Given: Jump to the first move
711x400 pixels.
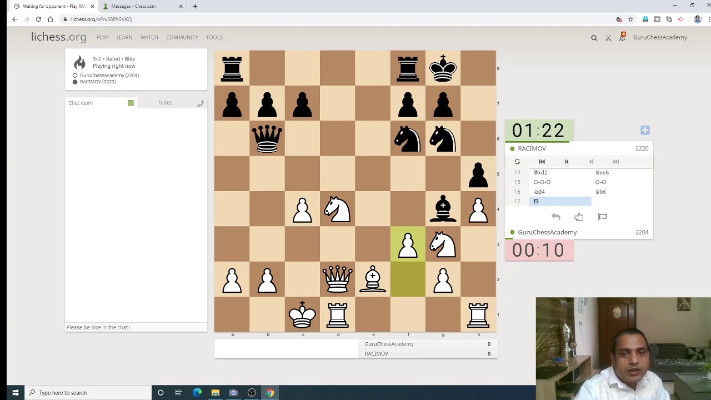Looking at the screenshot, I should coord(542,162).
